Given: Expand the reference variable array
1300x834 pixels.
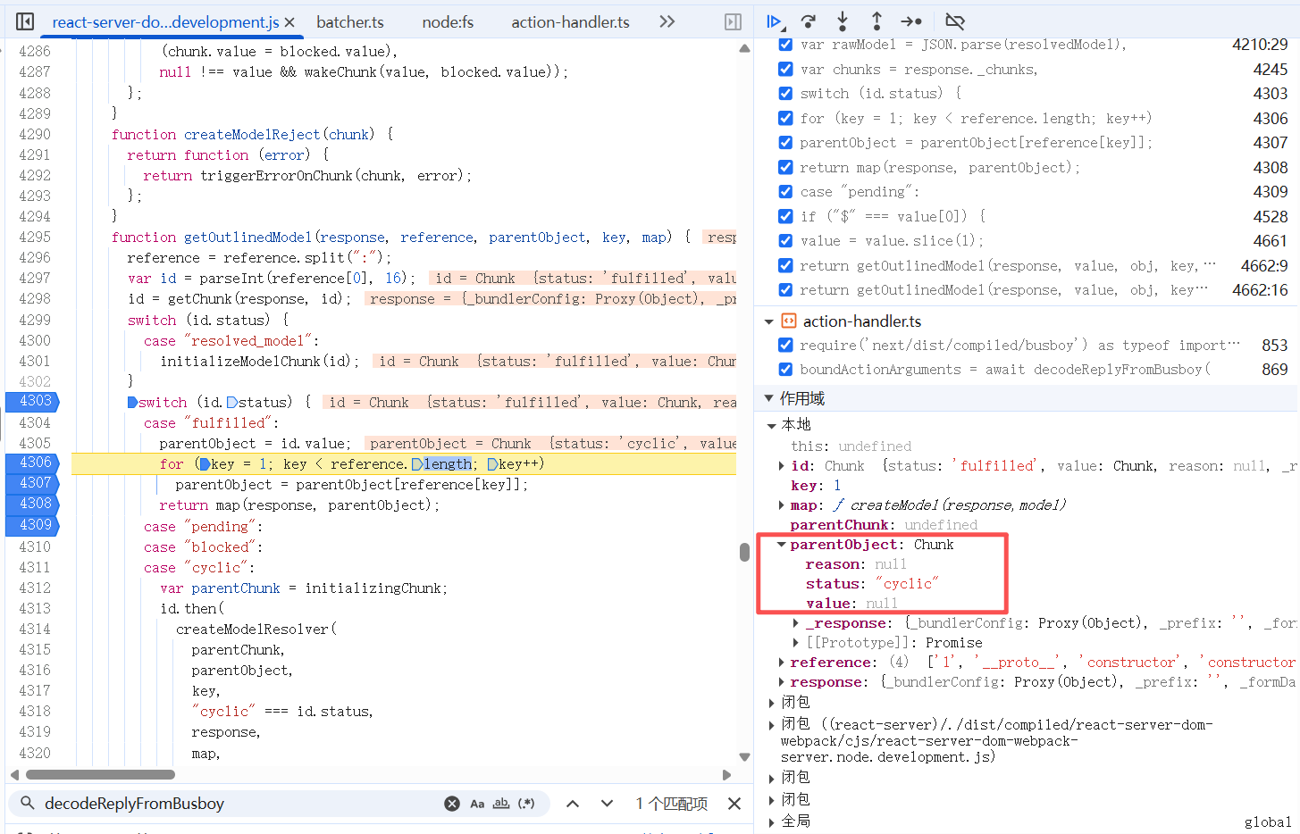Looking at the screenshot, I should (x=782, y=663).
